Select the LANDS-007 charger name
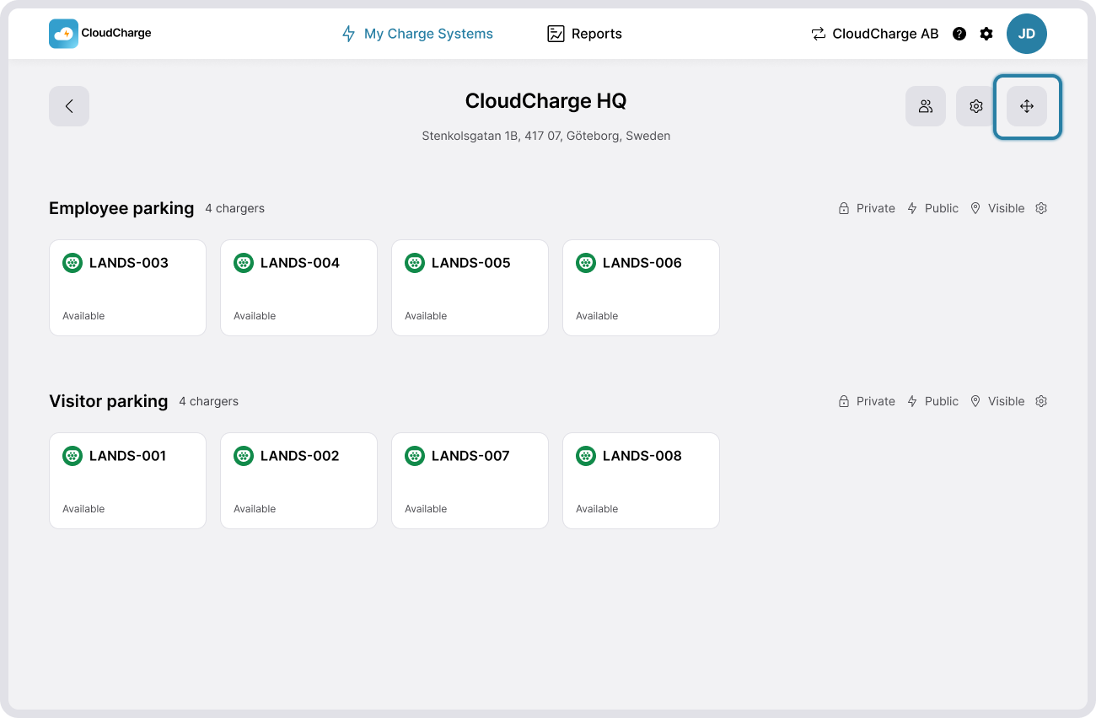 coord(470,456)
